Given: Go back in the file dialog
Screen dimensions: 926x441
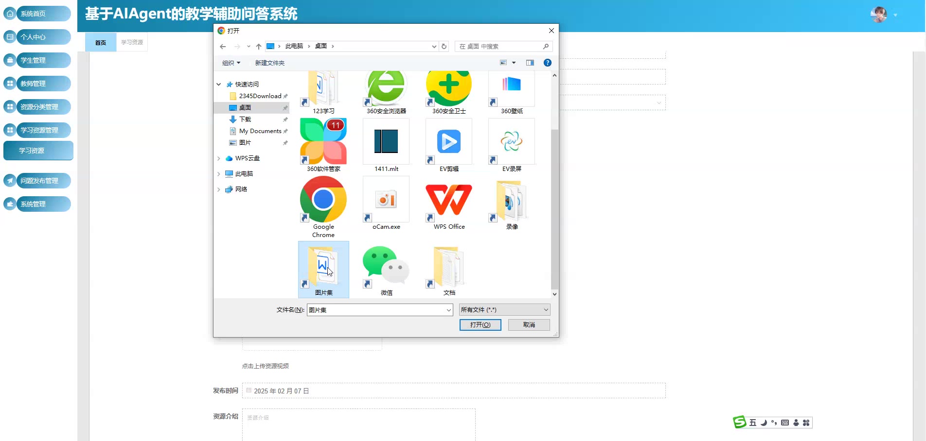Looking at the screenshot, I should (223, 47).
